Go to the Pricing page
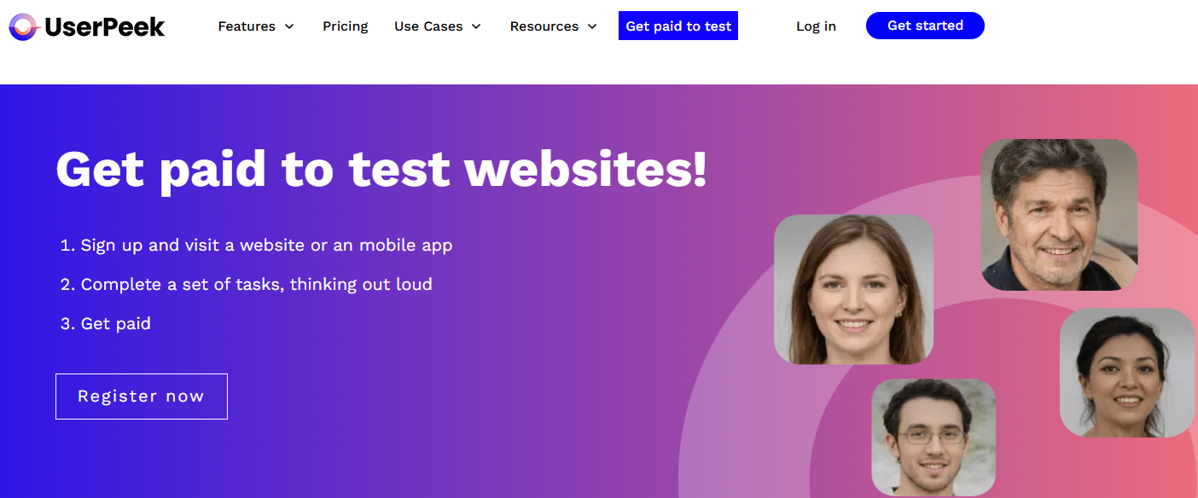 346,26
